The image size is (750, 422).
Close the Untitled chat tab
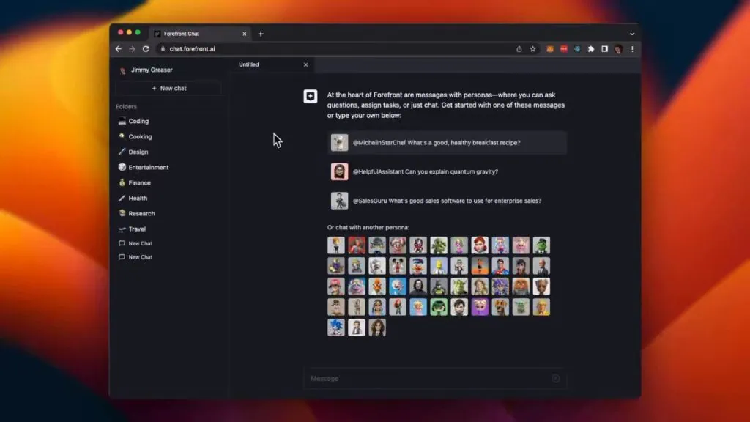click(305, 64)
